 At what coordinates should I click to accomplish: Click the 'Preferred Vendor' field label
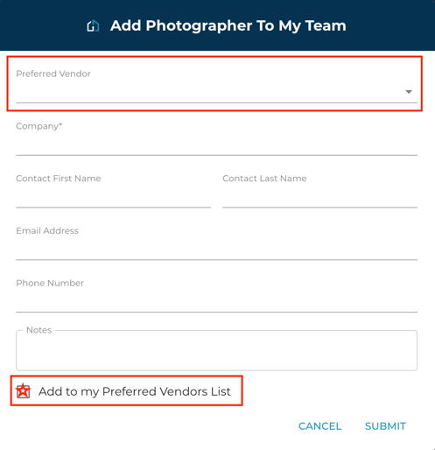[x=53, y=74]
